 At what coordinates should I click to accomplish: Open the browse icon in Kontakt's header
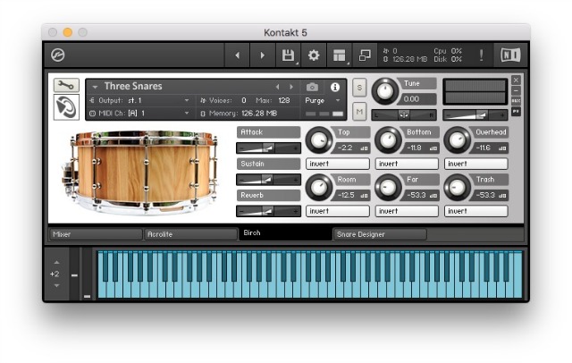click(x=57, y=55)
